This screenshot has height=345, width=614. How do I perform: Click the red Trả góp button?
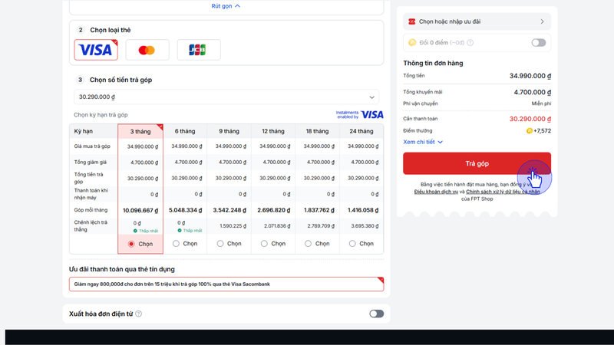pos(477,163)
